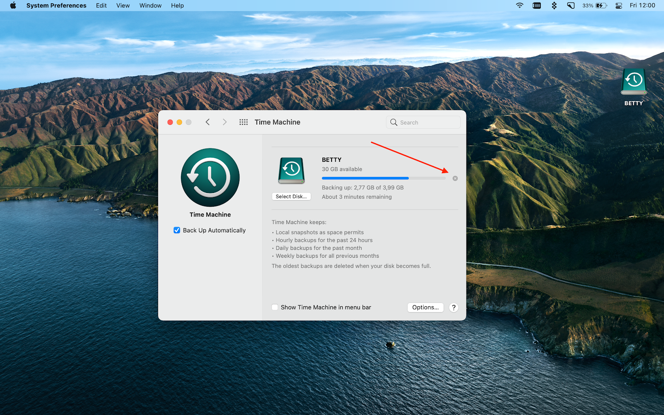Image resolution: width=664 pixels, height=415 pixels.
Task: Open the System Preferences menu
Action: (56, 5)
